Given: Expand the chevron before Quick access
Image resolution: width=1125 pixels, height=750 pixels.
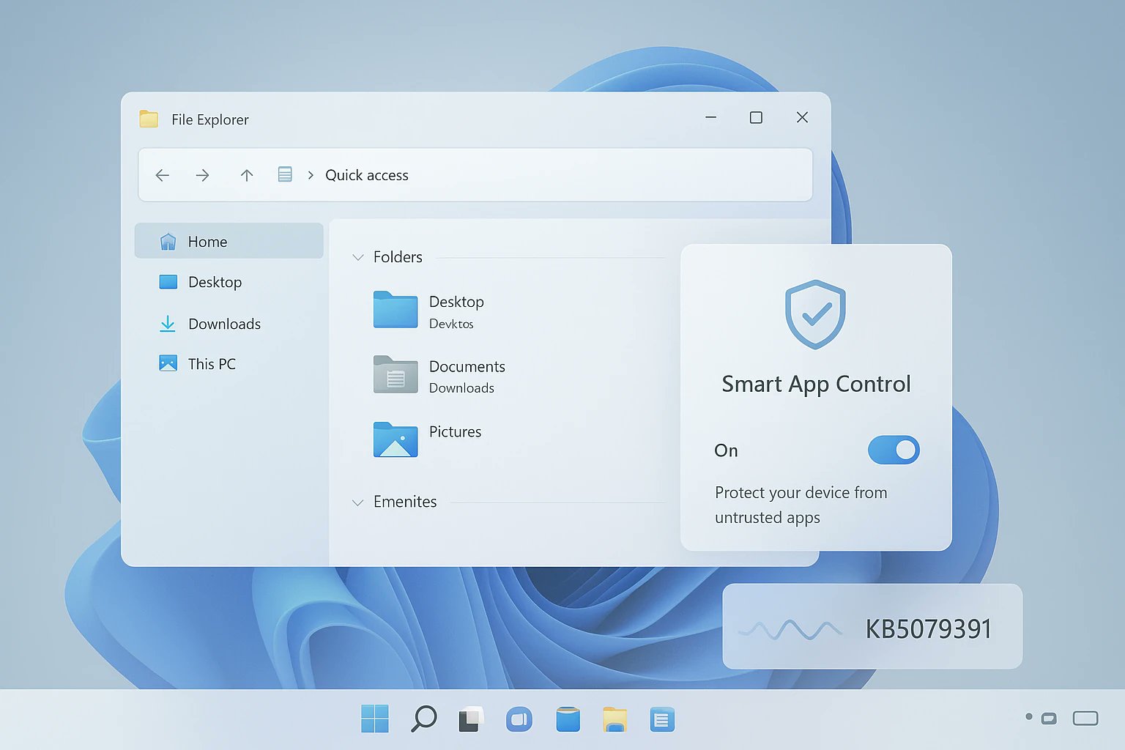Looking at the screenshot, I should (x=311, y=175).
